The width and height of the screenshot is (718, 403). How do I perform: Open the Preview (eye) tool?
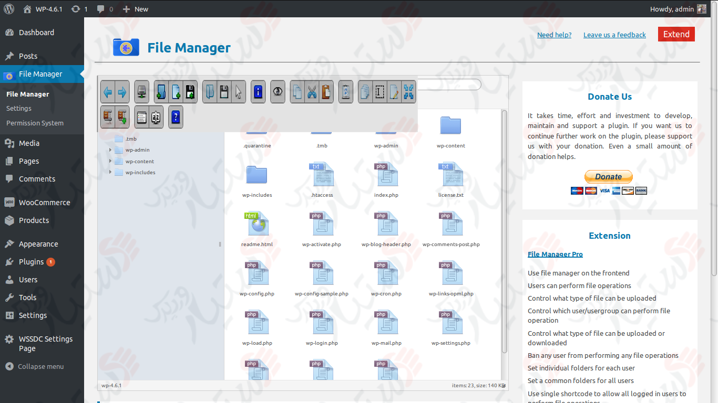coord(278,91)
